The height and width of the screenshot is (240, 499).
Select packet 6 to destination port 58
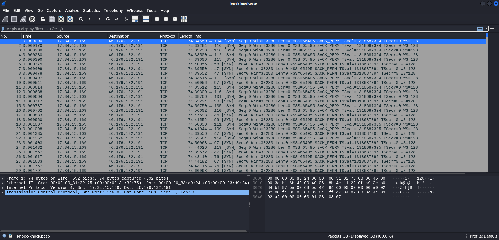pos(243,64)
